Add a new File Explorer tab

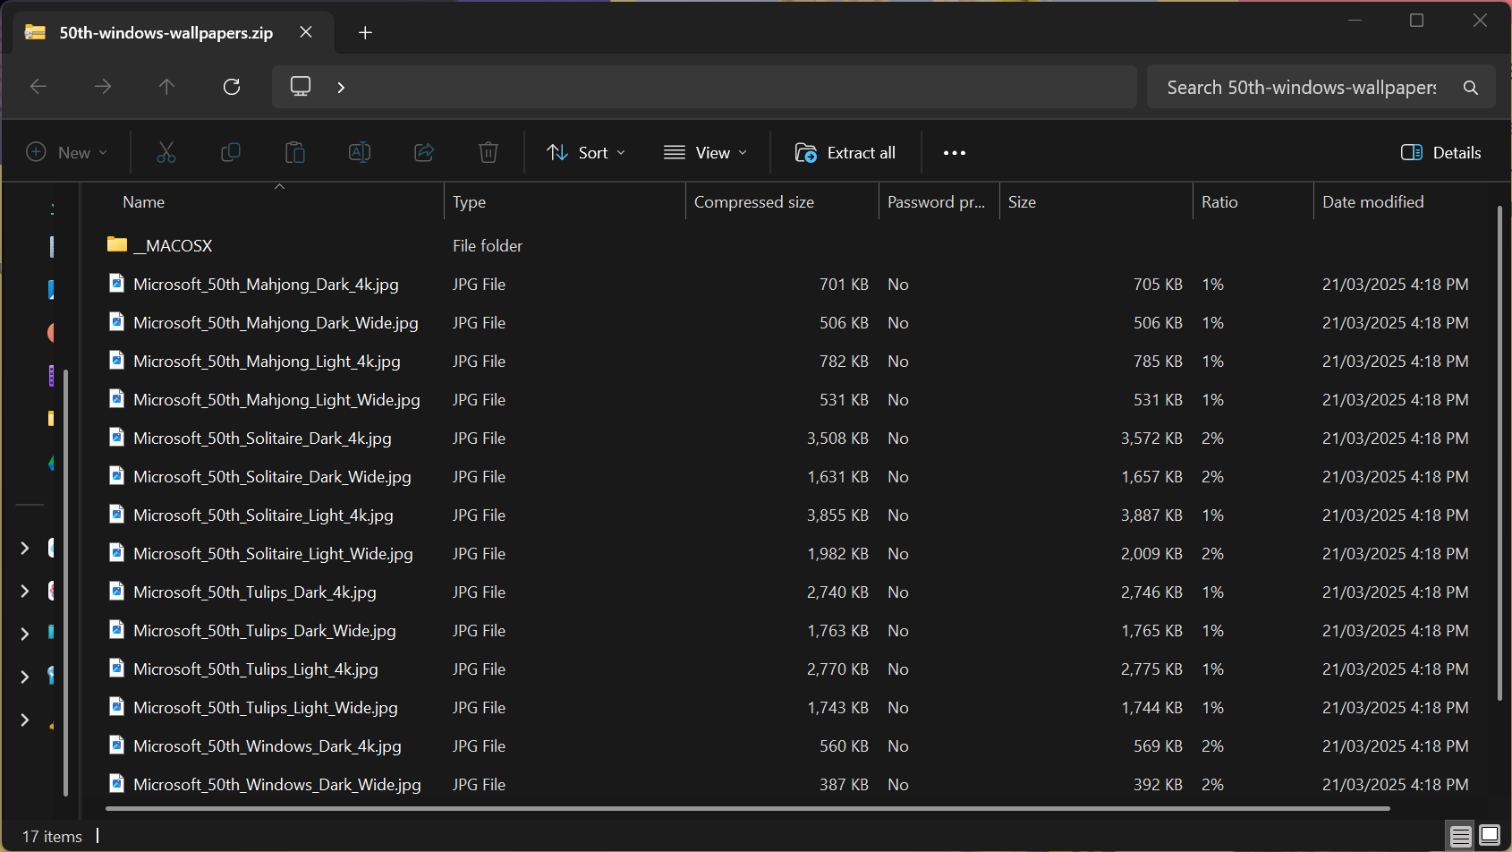tap(365, 33)
